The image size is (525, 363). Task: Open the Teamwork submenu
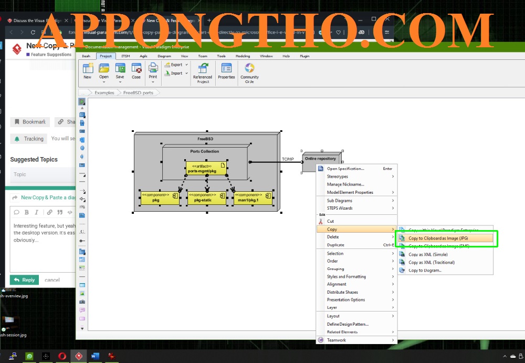357,340
